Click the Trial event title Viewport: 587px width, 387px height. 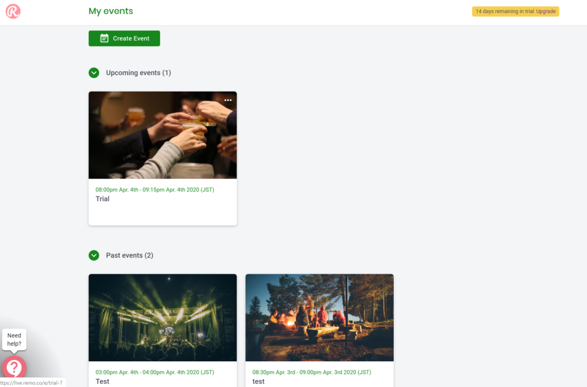coord(103,199)
